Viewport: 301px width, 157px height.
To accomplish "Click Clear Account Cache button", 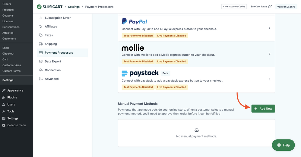I will [x=234, y=7].
